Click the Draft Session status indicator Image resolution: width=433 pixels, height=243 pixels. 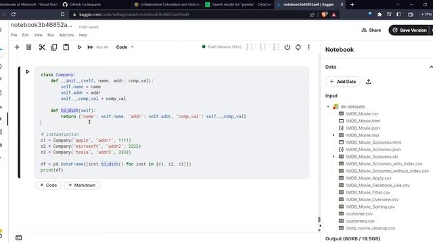coord(222,47)
